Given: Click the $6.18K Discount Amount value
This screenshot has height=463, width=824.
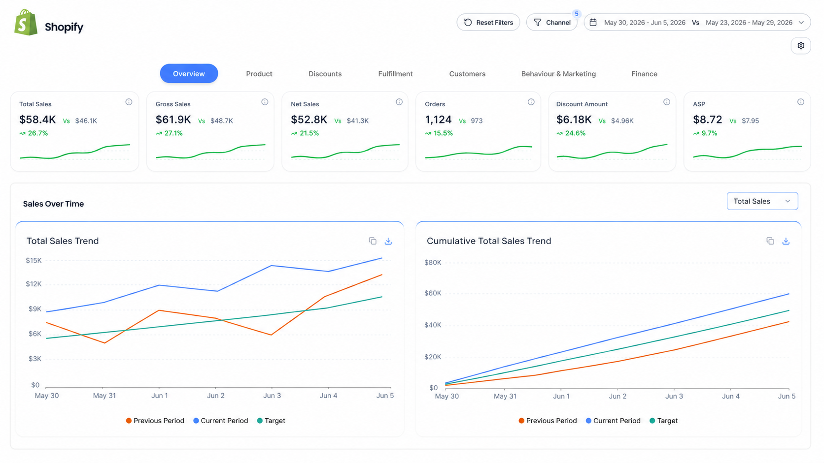Looking at the screenshot, I should coord(574,120).
